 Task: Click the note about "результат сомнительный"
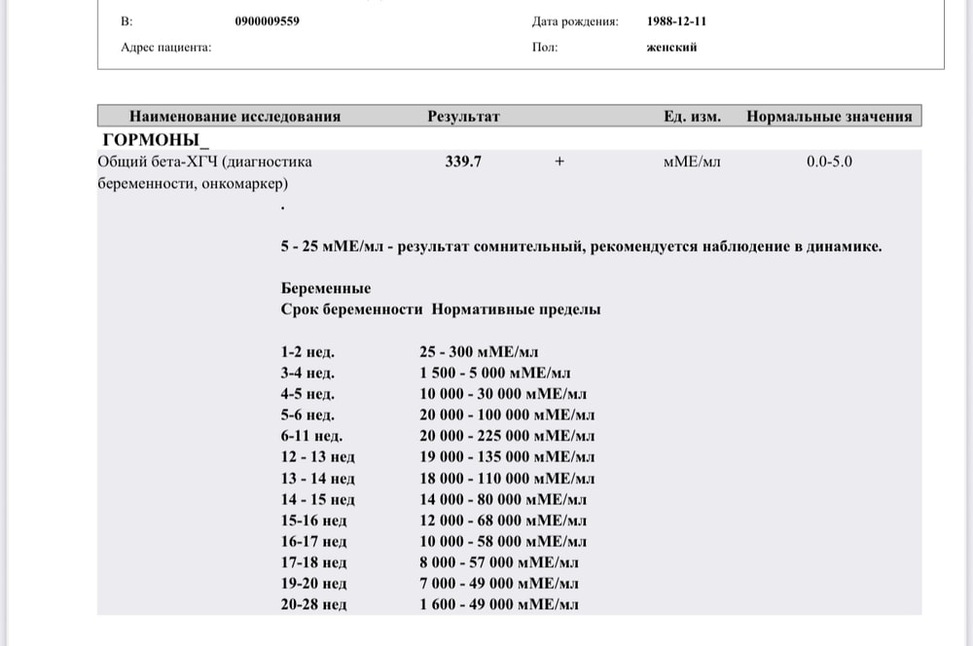(581, 246)
